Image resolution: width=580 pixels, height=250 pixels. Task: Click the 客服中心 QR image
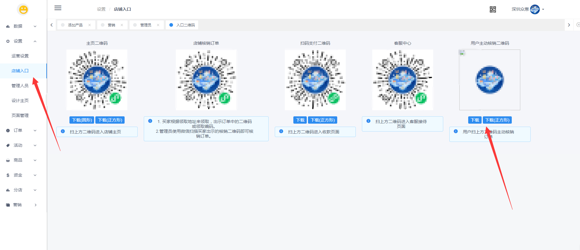(x=403, y=80)
